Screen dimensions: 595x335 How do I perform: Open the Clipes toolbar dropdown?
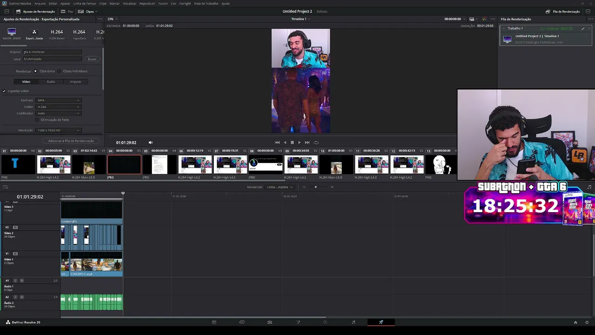click(87, 12)
